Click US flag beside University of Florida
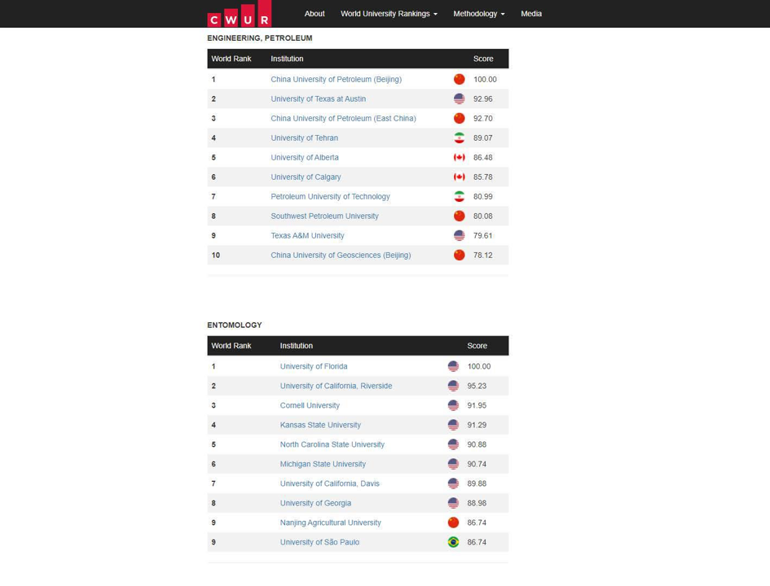This screenshot has height=586, width=770. (x=453, y=366)
